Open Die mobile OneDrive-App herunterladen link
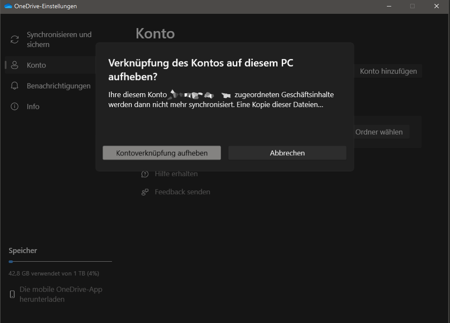 pos(61,294)
